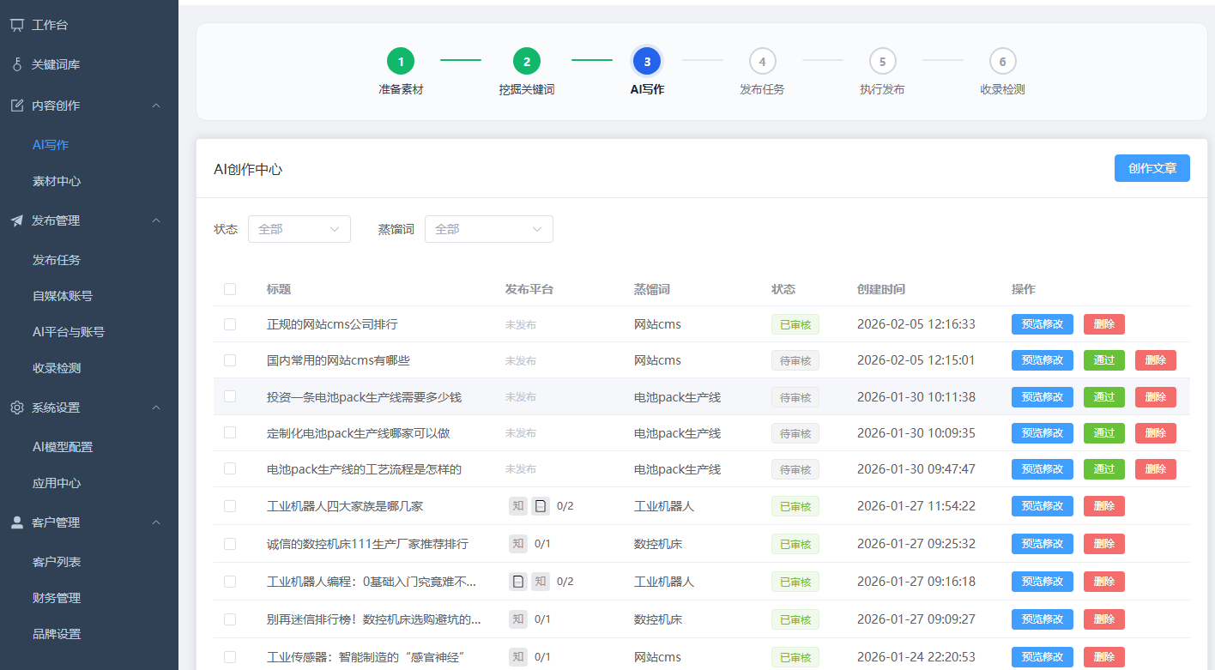This screenshot has height=670, width=1215.
Task: Select the checkbox for 定制化电池pack生产线哪家可以做
Action: click(229, 433)
